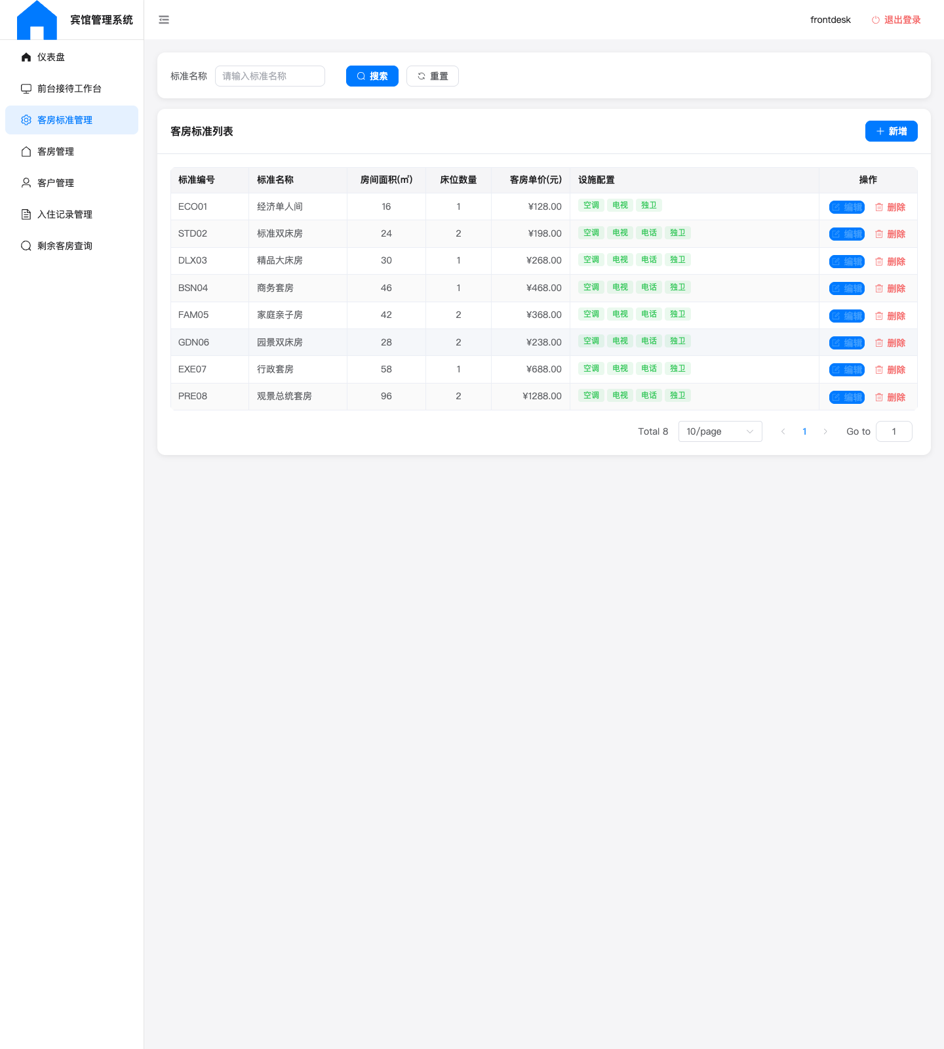The height and width of the screenshot is (1049, 944).
Task: Open the 10/page page size dropdown
Action: click(720, 431)
